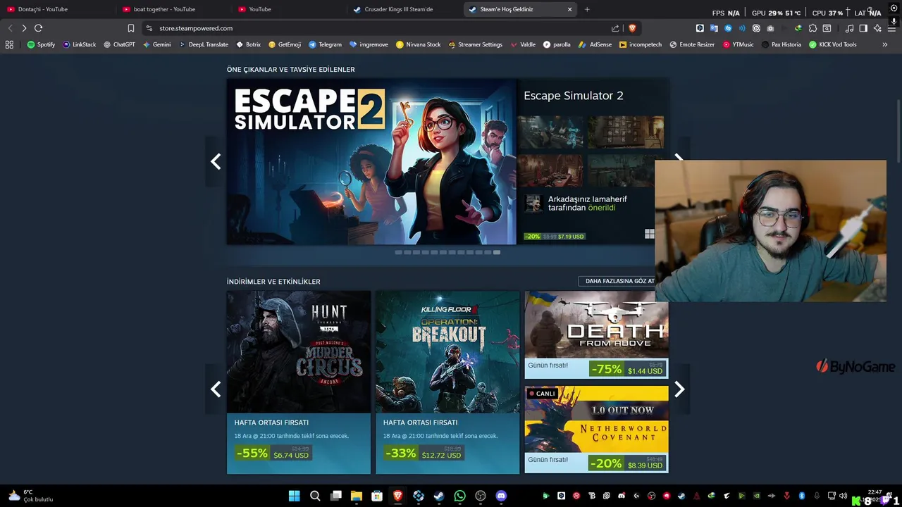Viewport: 902px width, 507px height.
Task: Open the Extensions puzzle piece menu
Action: click(813, 28)
